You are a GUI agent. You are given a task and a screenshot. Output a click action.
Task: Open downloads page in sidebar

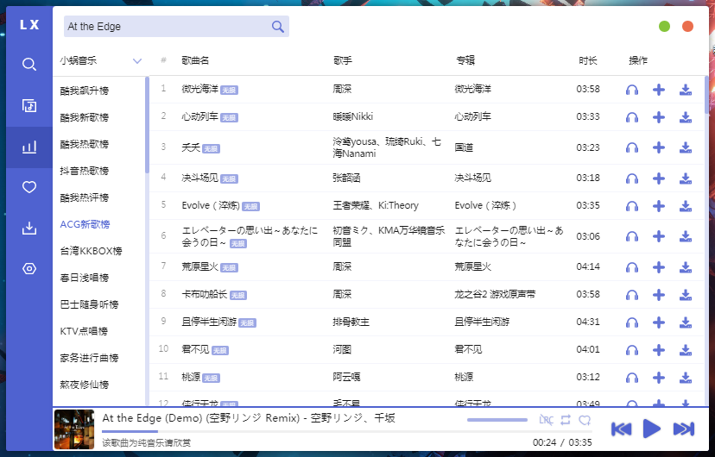coord(29,228)
